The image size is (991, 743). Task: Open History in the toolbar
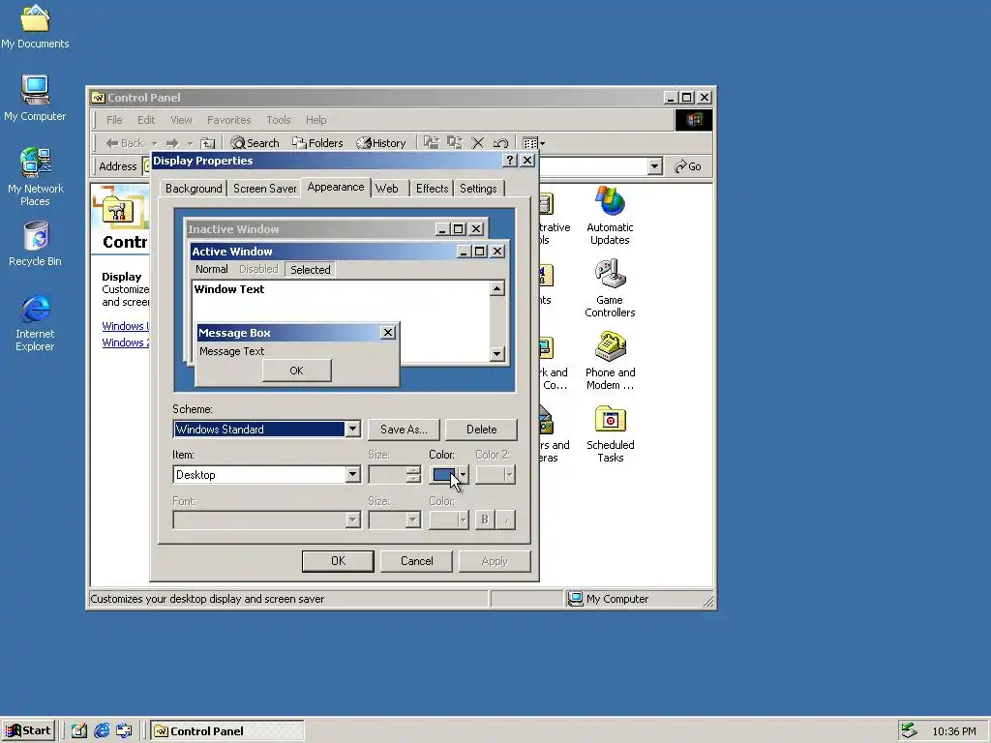[x=381, y=143]
